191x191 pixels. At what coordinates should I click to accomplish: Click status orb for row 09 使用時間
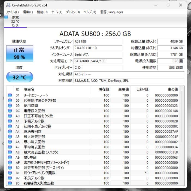10,105
